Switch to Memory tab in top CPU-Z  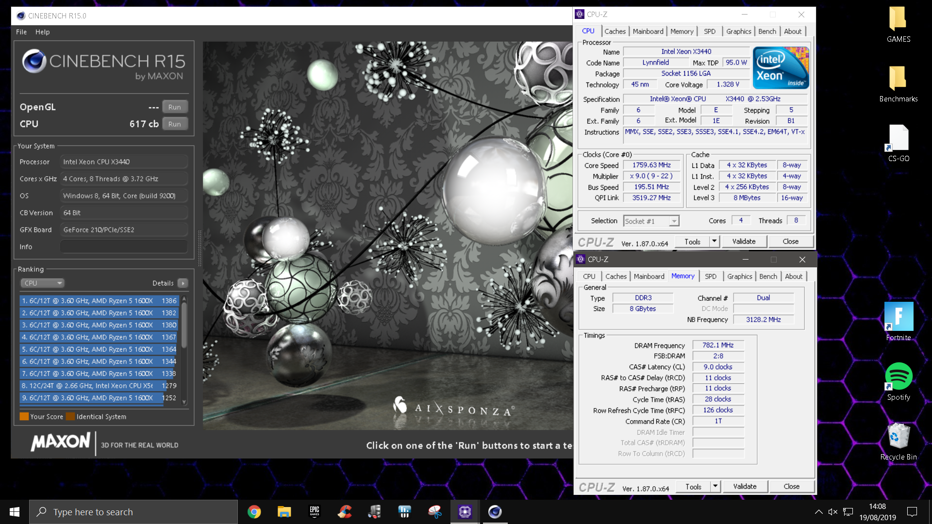tap(682, 32)
